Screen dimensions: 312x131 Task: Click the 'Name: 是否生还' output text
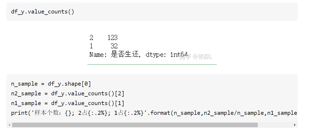coord(113,55)
